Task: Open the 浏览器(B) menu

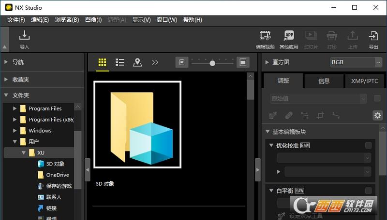Action: point(67,20)
